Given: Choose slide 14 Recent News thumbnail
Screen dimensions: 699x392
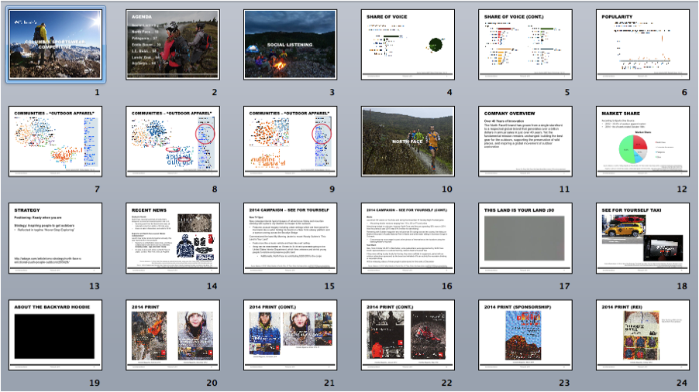Looking at the screenshot, I should click(173, 238).
